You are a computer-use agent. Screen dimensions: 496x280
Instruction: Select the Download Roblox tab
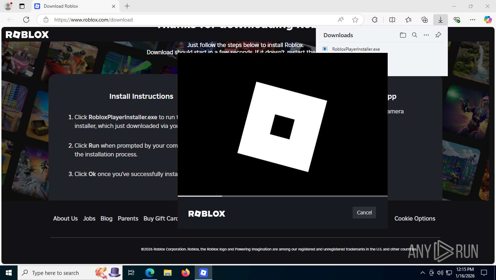click(75, 6)
